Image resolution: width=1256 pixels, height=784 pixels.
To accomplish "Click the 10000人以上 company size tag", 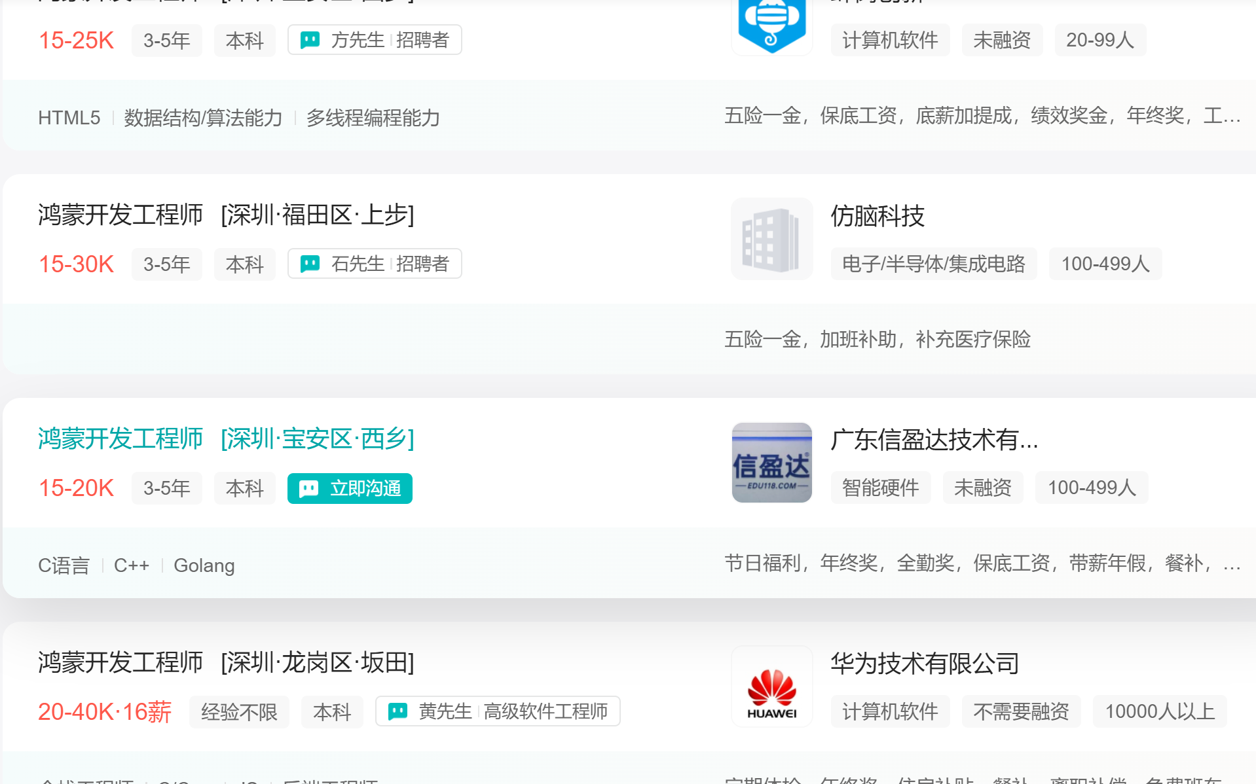I will 1160,711.
